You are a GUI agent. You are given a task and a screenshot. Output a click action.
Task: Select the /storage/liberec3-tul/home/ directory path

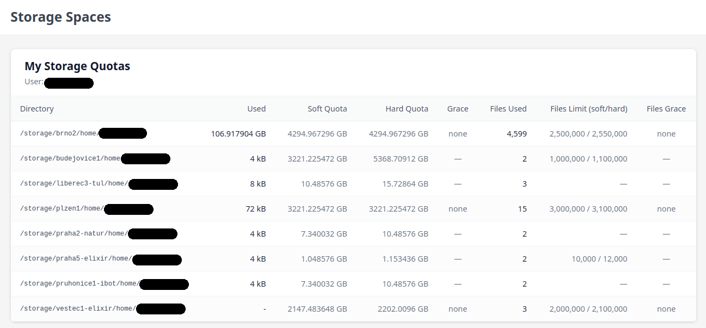coord(74,184)
